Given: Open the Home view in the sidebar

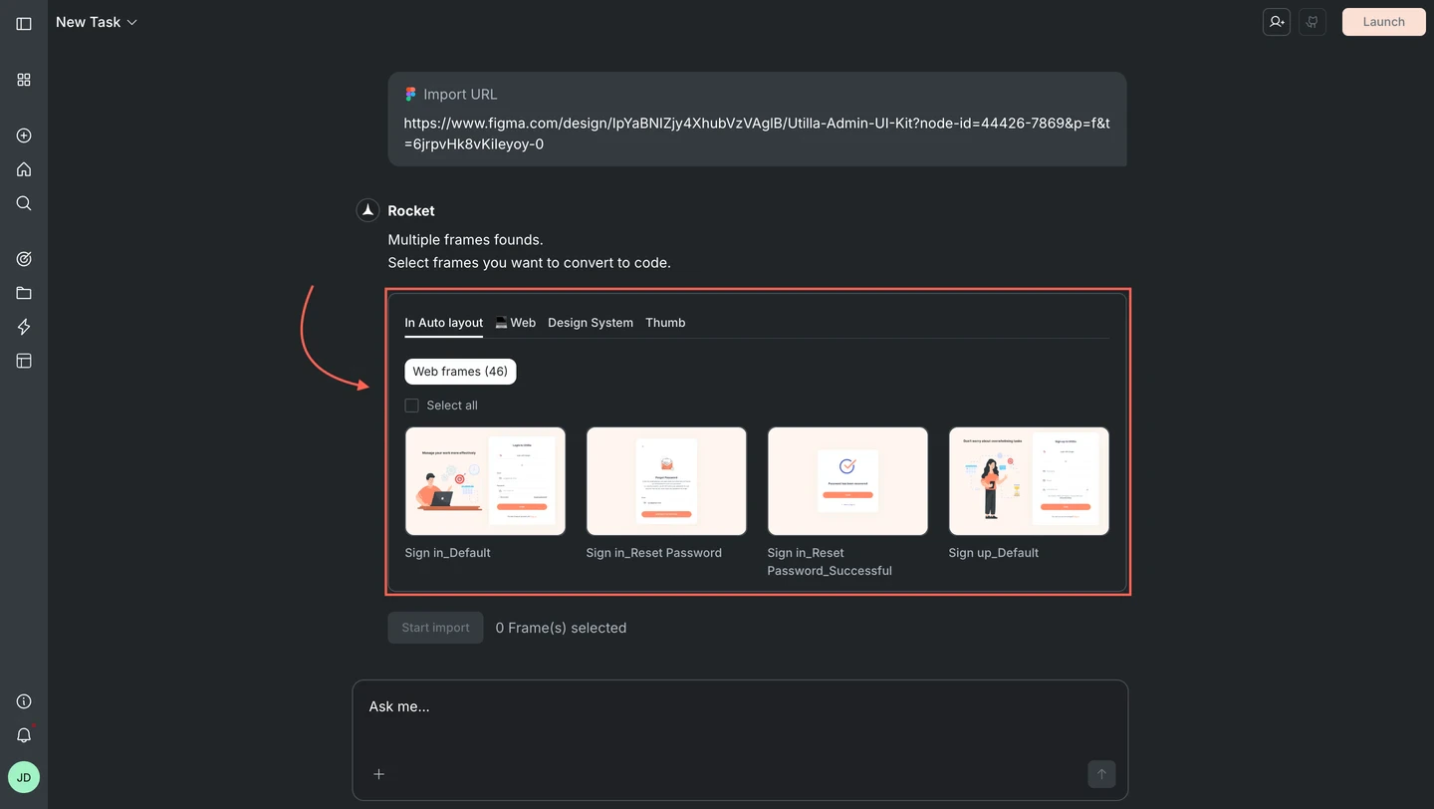Looking at the screenshot, I should click(x=24, y=169).
